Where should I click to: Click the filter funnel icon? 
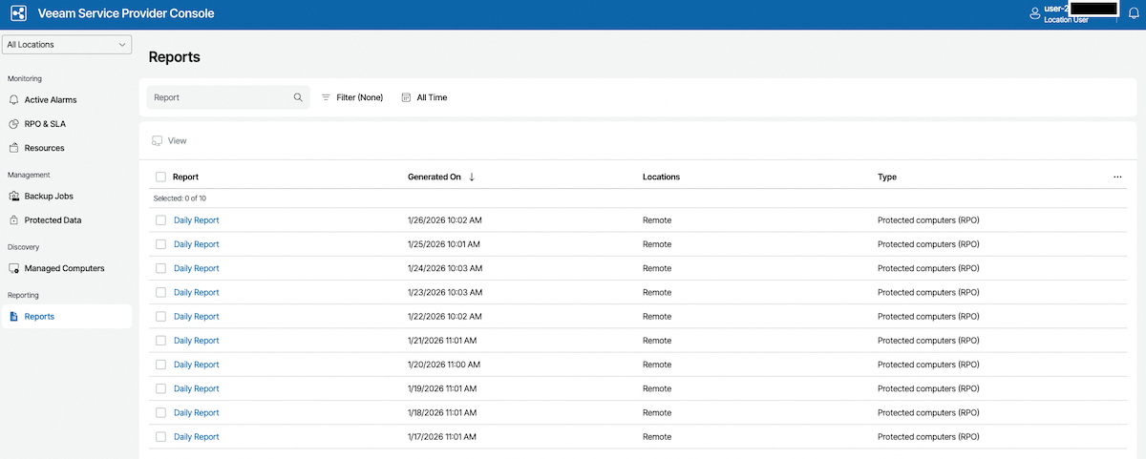[326, 97]
